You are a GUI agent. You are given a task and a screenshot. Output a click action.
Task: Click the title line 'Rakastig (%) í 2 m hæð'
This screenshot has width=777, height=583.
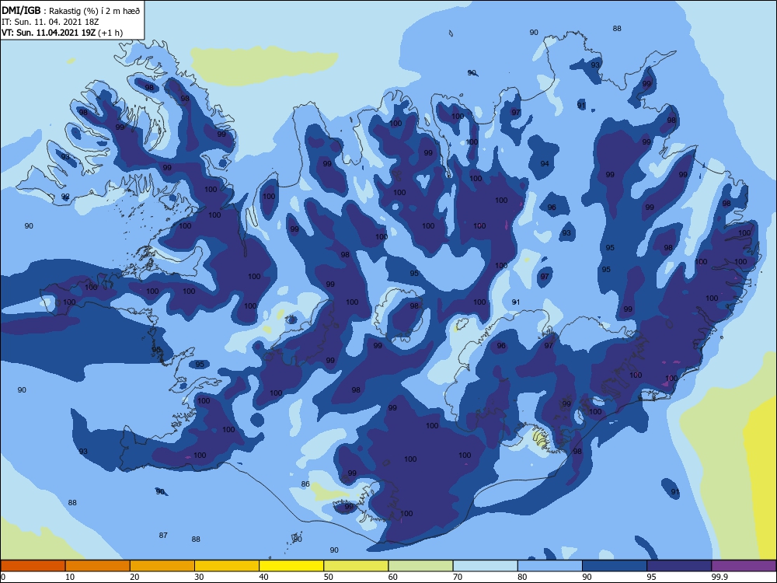[x=95, y=11]
